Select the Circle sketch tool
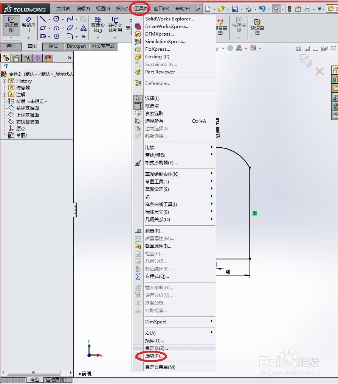Viewport: 338px width, 384px height. click(x=56, y=19)
